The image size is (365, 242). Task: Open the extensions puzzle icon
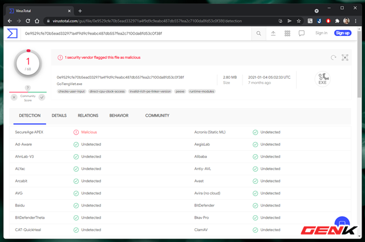[x=337, y=21]
